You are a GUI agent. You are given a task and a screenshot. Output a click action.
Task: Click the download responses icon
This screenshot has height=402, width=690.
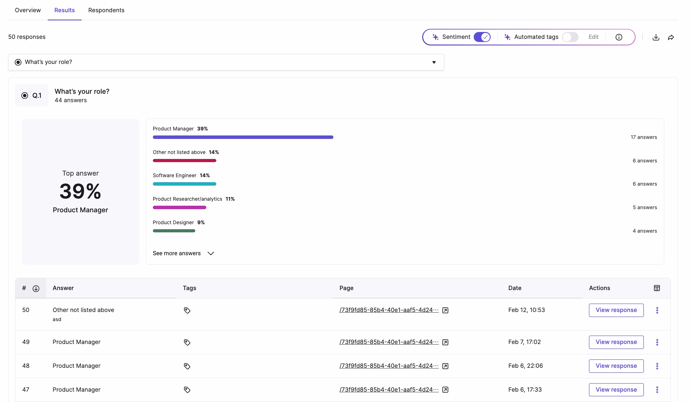click(x=656, y=37)
